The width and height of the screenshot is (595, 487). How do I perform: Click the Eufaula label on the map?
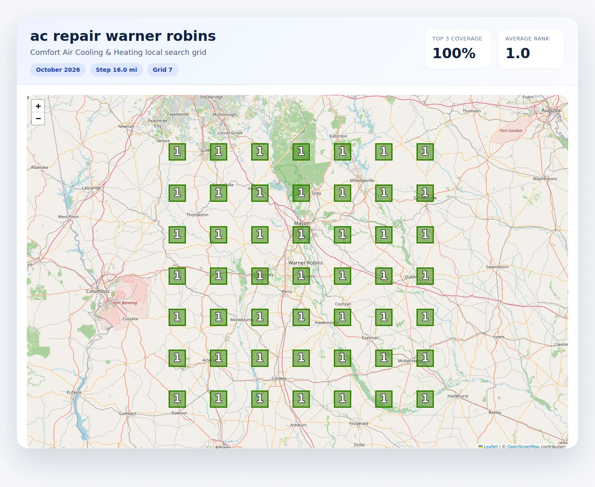tap(74, 392)
